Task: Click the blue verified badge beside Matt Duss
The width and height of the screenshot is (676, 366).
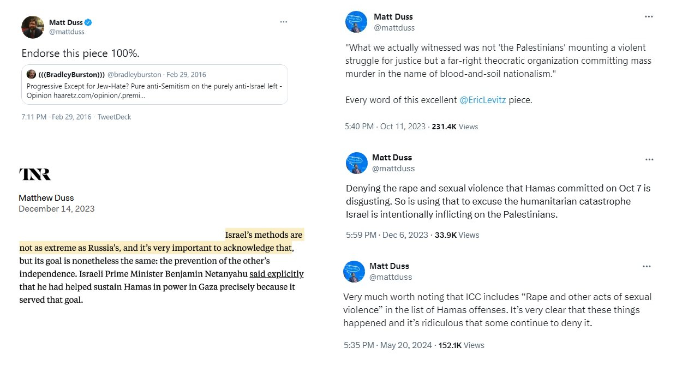Action: [87, 22]
